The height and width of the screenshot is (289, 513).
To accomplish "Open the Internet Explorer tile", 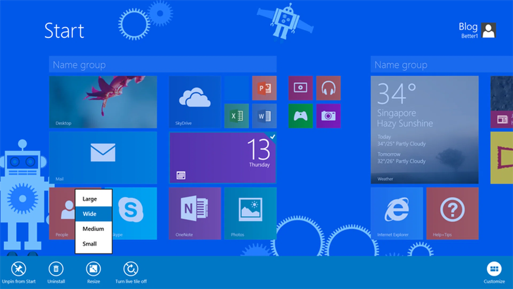I will [x=397, y=213].
